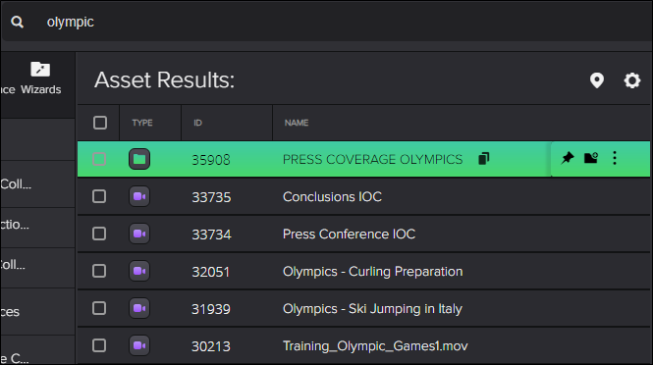Click the search magnifier icon
Screen dimensions: 653x365
tap(17, 22)
